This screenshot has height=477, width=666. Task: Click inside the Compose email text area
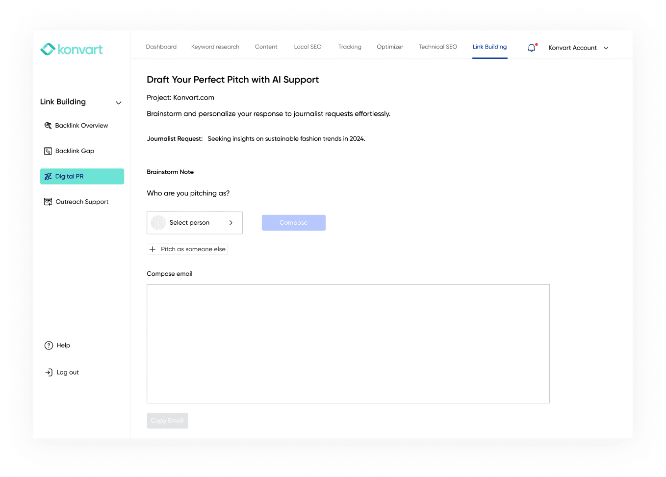click(348, 344)
